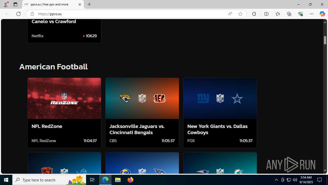Image resolution: width=328 pixels, height=185 pixels.
Task: Click NFL RedZone title text
Action: [x=47, y=126]
